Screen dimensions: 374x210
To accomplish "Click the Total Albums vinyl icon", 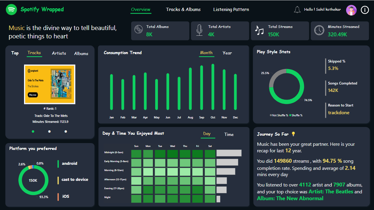I will 139,30.
